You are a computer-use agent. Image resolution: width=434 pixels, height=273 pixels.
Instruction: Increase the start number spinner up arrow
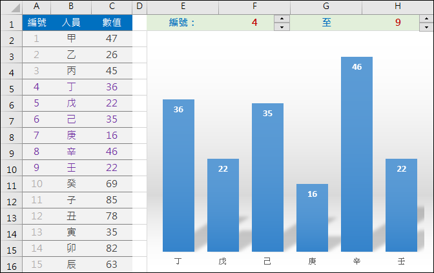click(x=282, y=19)
